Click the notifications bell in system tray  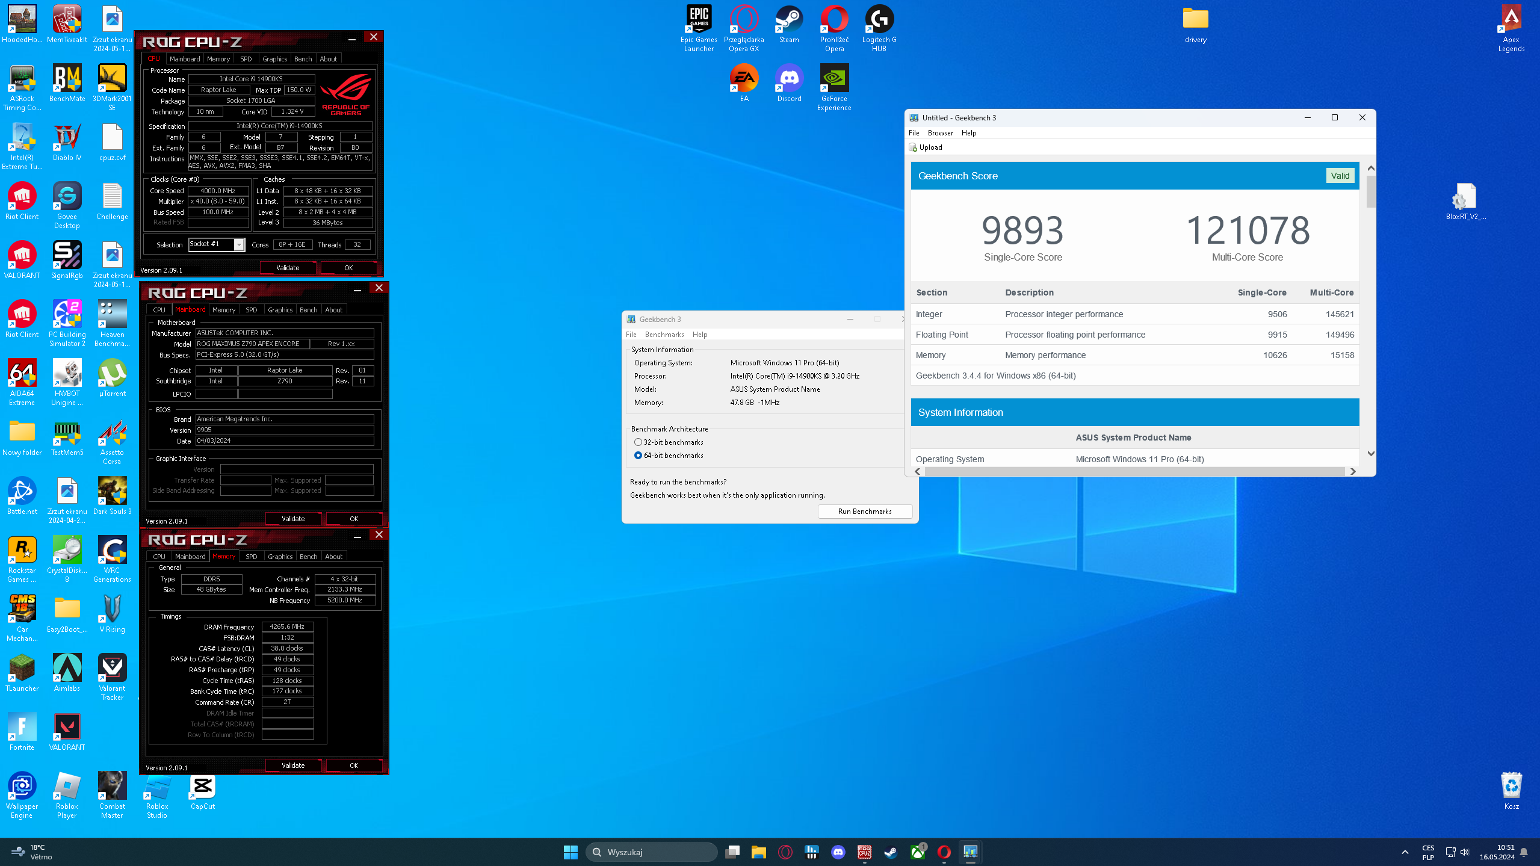1524,852
